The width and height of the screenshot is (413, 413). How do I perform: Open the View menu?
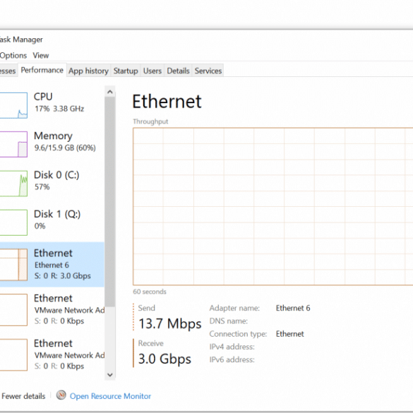[41, 55]
